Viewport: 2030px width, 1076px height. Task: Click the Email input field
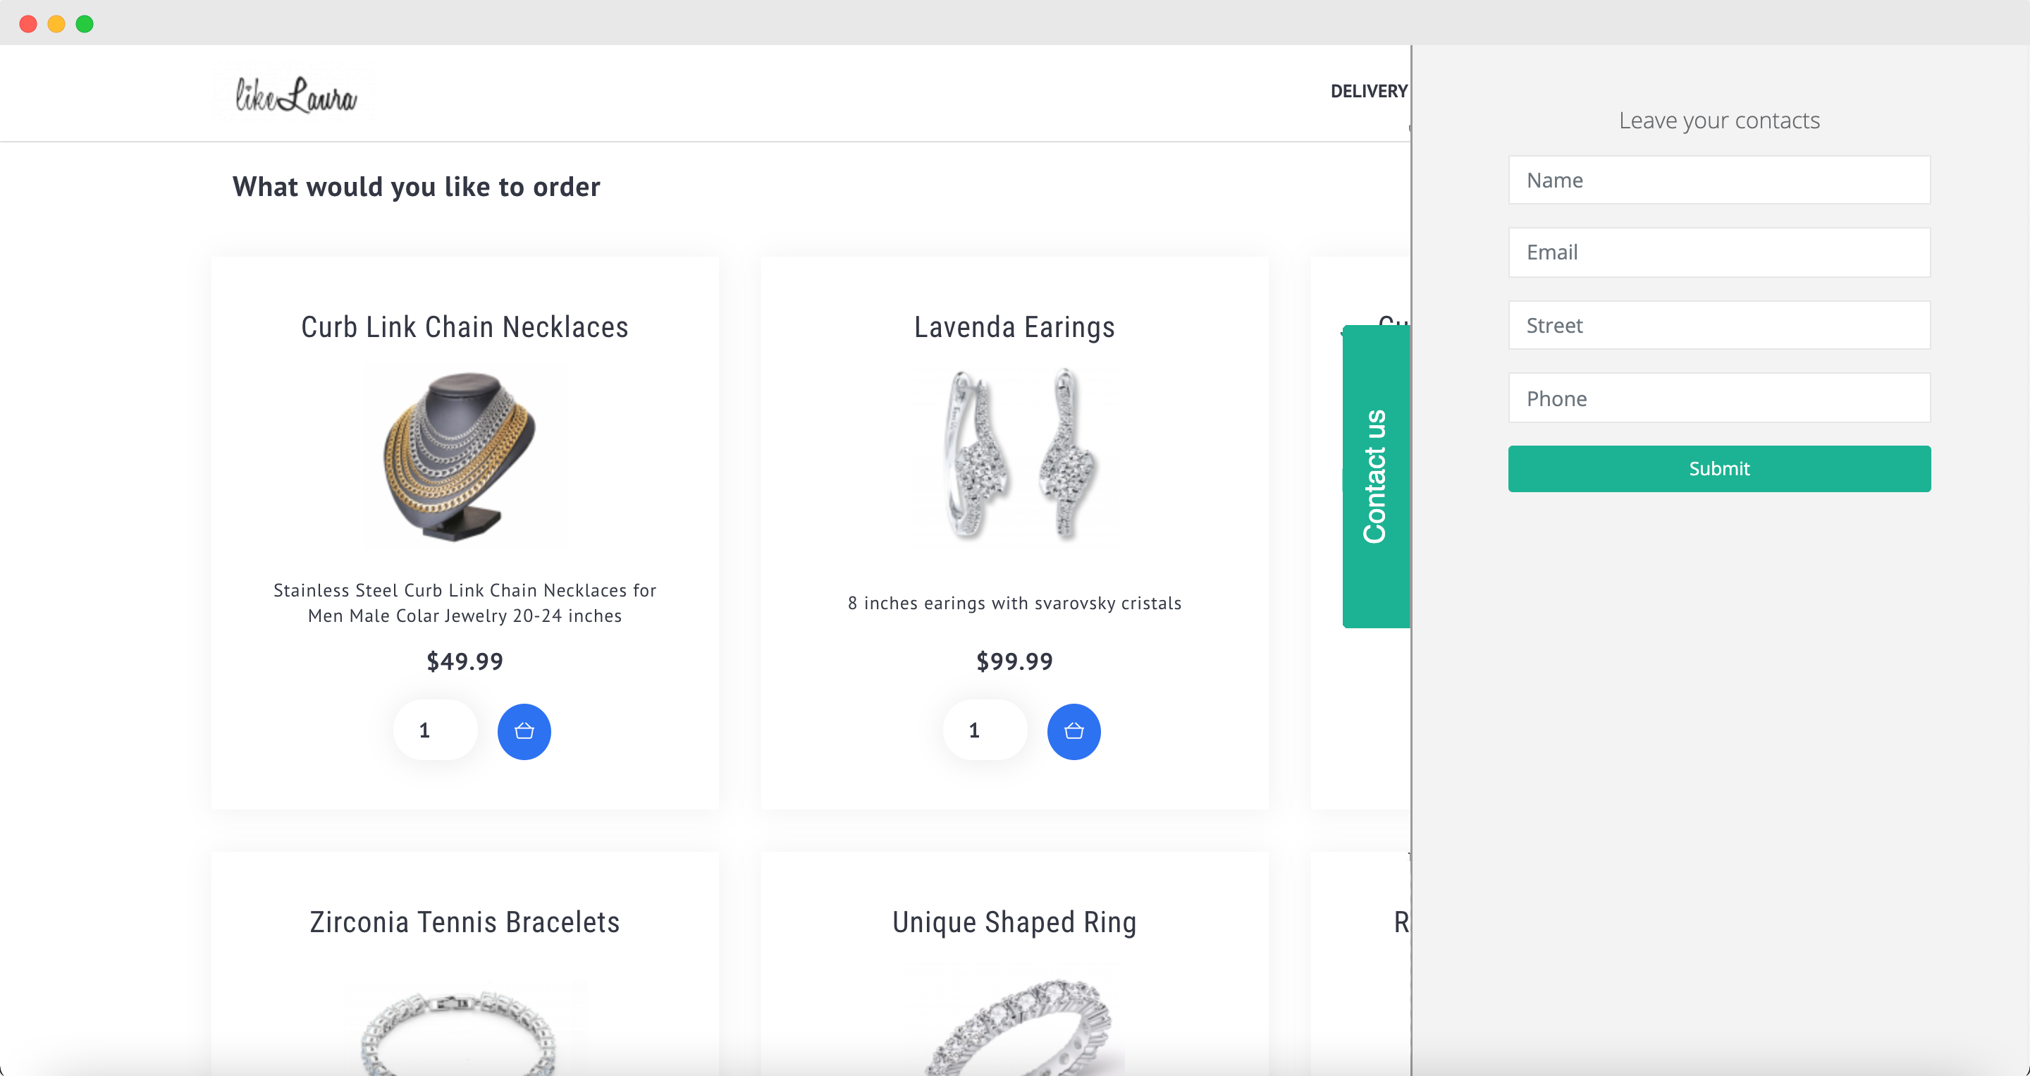pos(1720,251)
